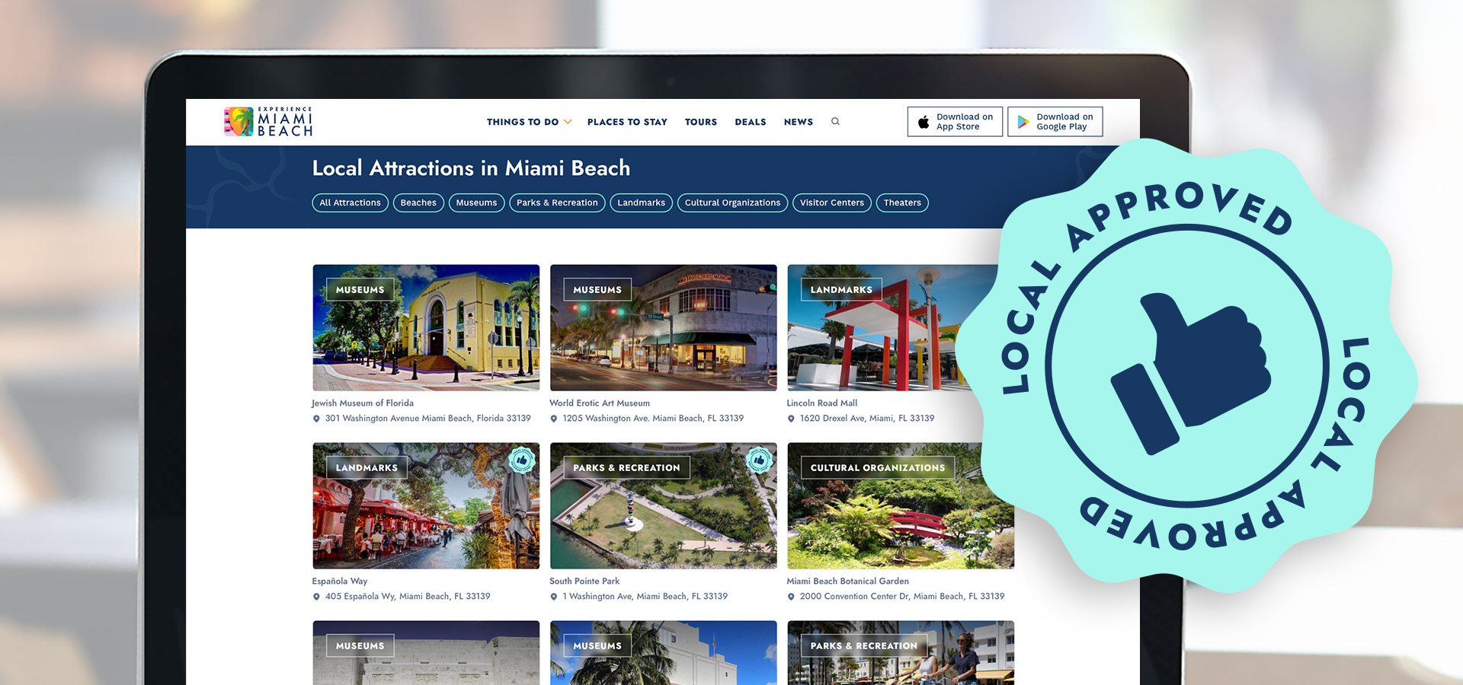The height and width of the screenshot is (685, 1463).
Task: Click Download on Google Play button
Action: (x=1055, y=122)
